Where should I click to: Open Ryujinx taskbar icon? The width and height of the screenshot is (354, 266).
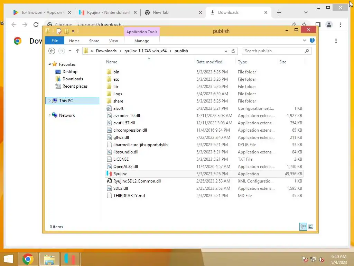tap(70, 259)
